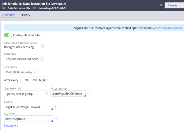Open the System Runtime Context link
Screen dimensions: 184x130
(x=167, y=28)
